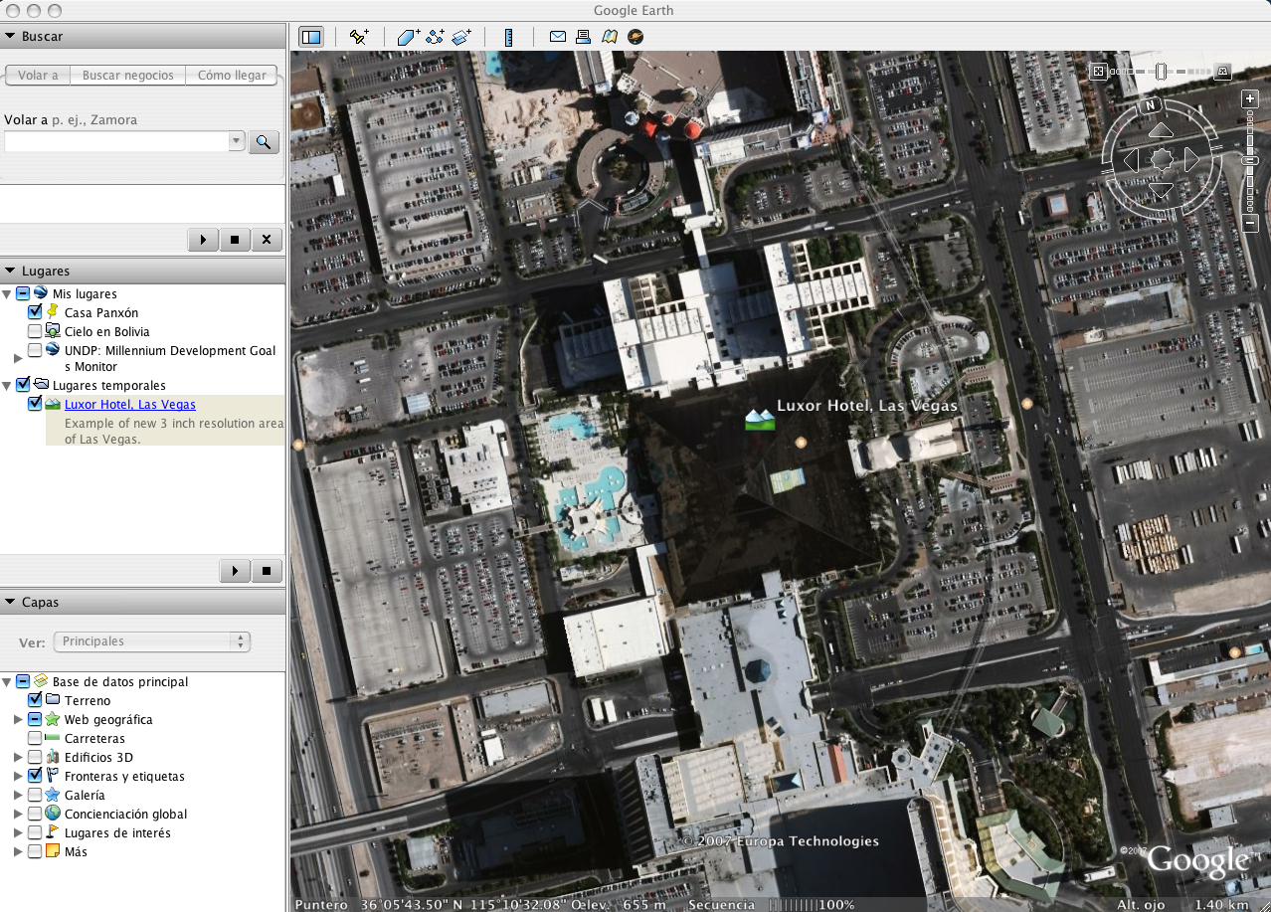Expand the Web geográfica layer
This screenshot has height=912, width=1271.
18,719
